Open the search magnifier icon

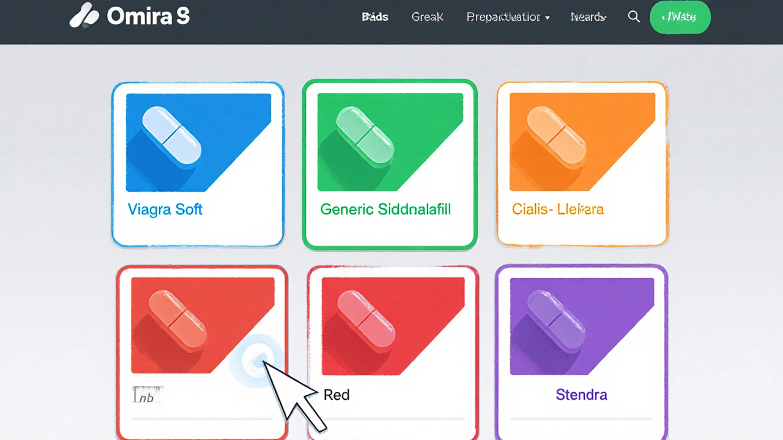[634, 17]
